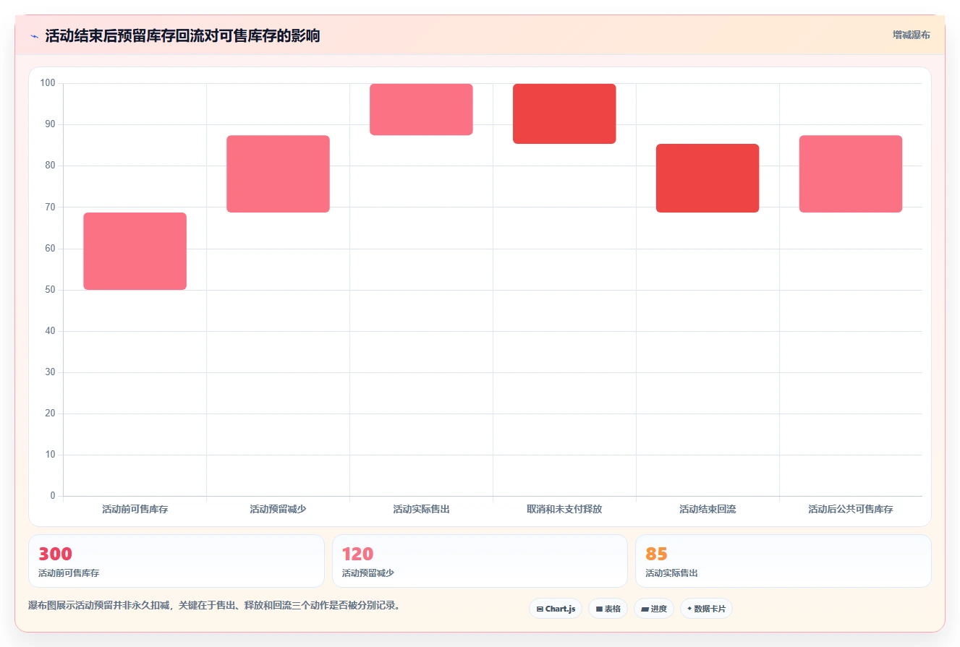Click the 取消和未支付释放 red bar
This screenshot has width=960, height=647.
tap(564, 113)
